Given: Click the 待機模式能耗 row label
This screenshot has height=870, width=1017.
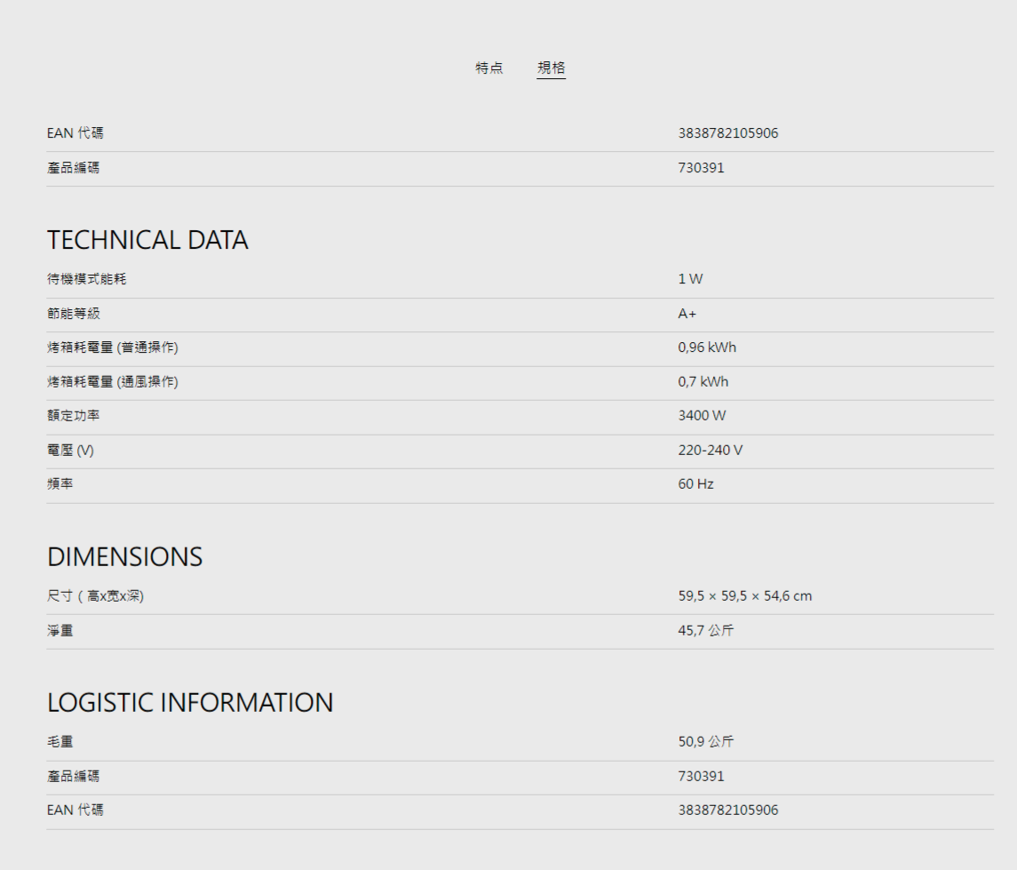Looking at the screenshot, I should click(x=86, y=279).
